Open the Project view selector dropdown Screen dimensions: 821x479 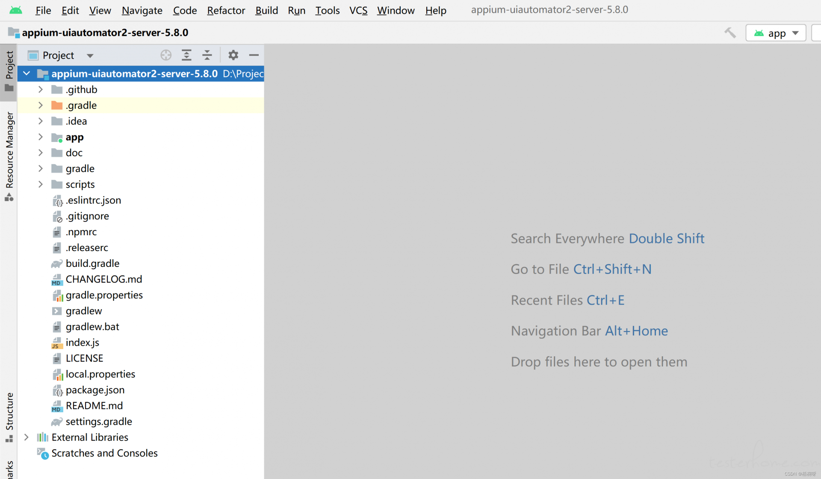[61, 55]
